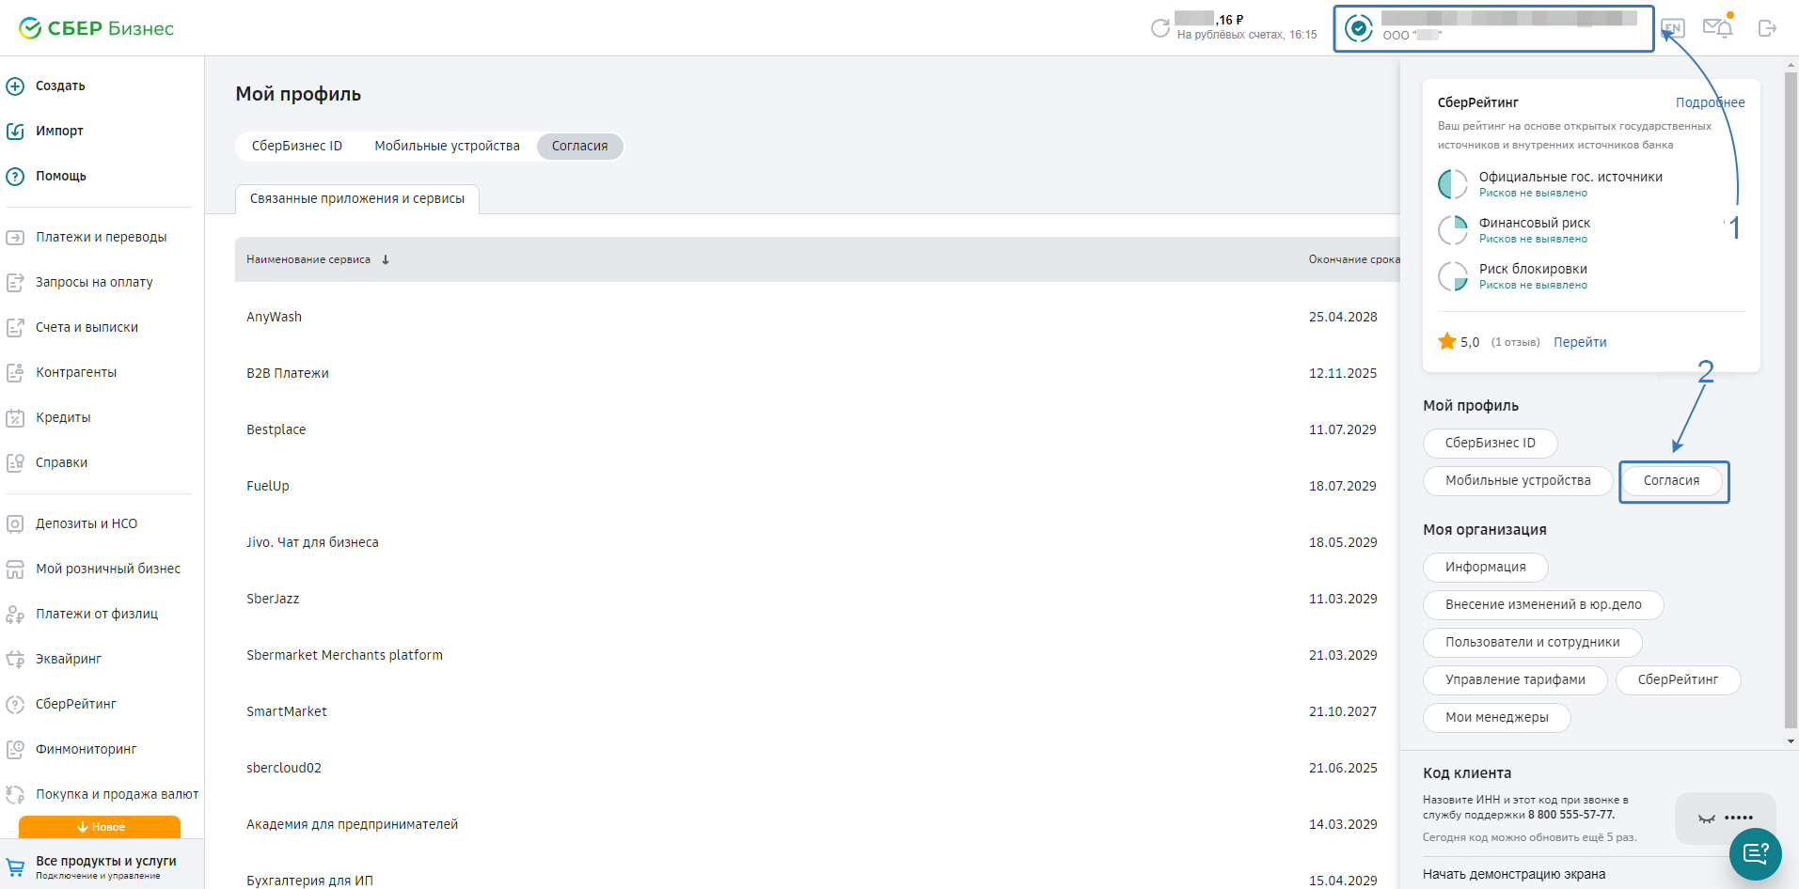Screen dimensions: 1799x889
Task: Switch interface language with EN icon
Action: pyautogui.click(x=1673, y=28)
